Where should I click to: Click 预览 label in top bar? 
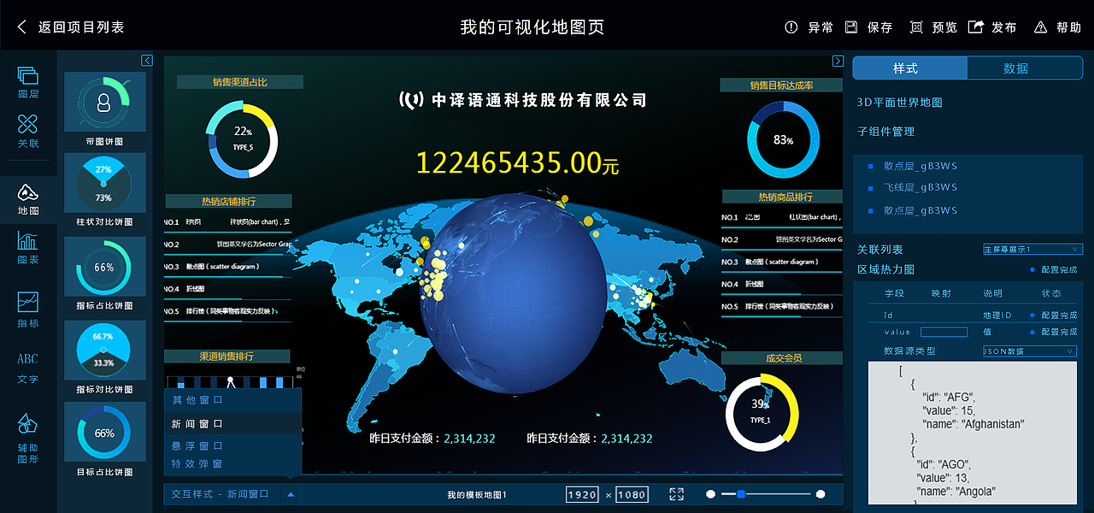coord(944,27)
